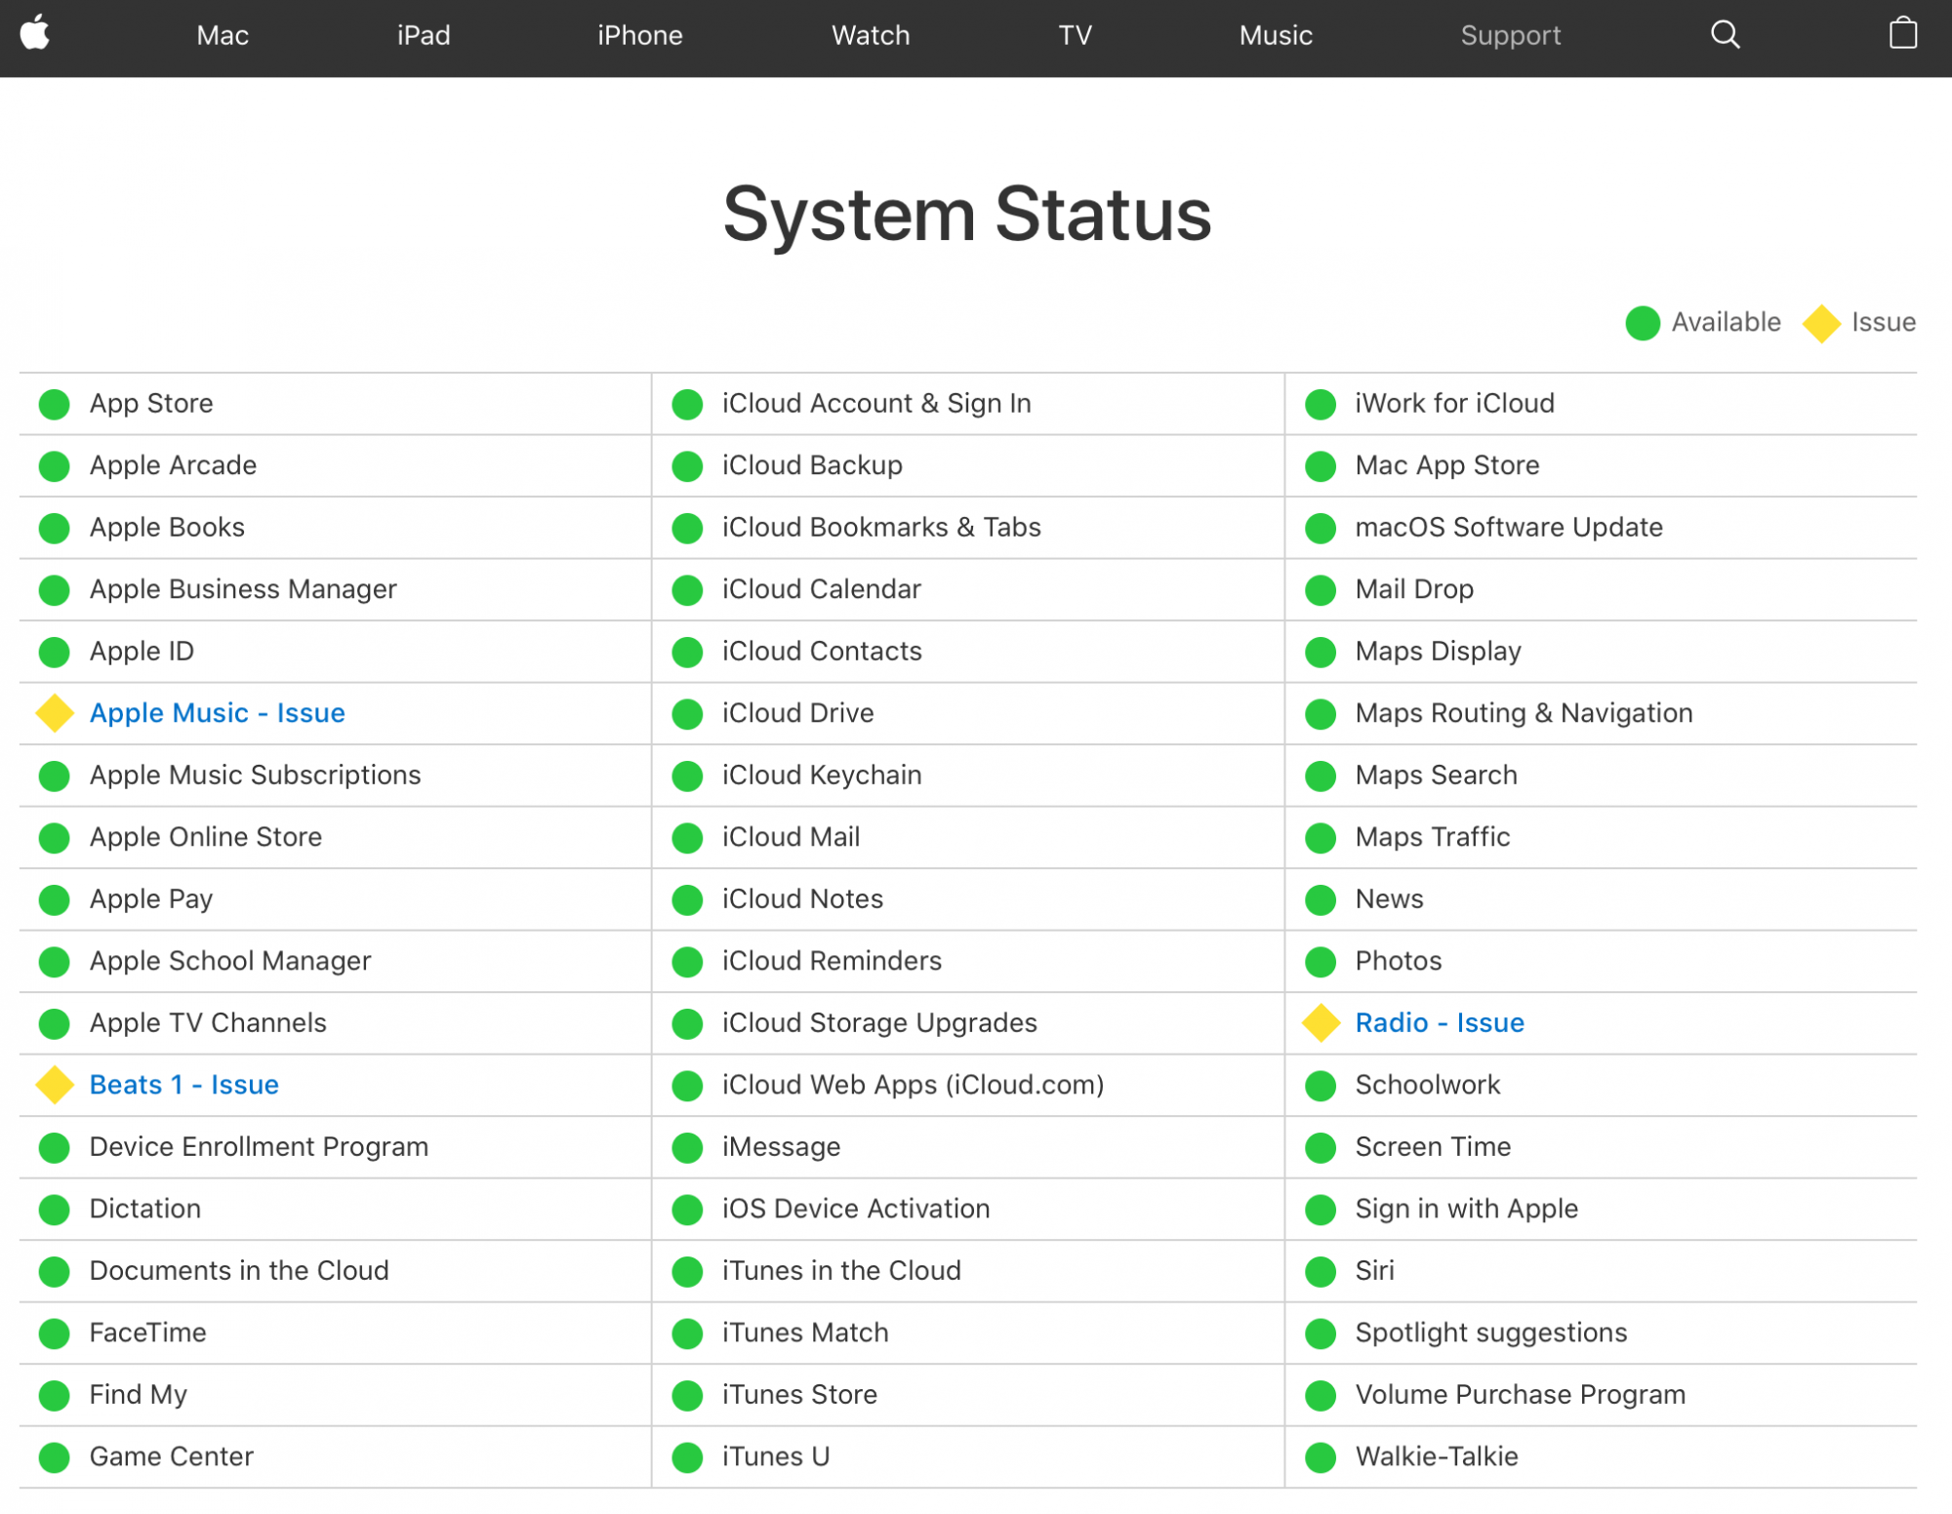1952x1514 pixels.
Task: Click the iWork for iCloud entry
Action: (1454, 404)
